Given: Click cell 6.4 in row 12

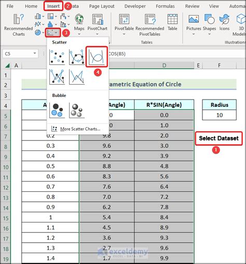Looking at the screenshot, I should tap(164, 187).
